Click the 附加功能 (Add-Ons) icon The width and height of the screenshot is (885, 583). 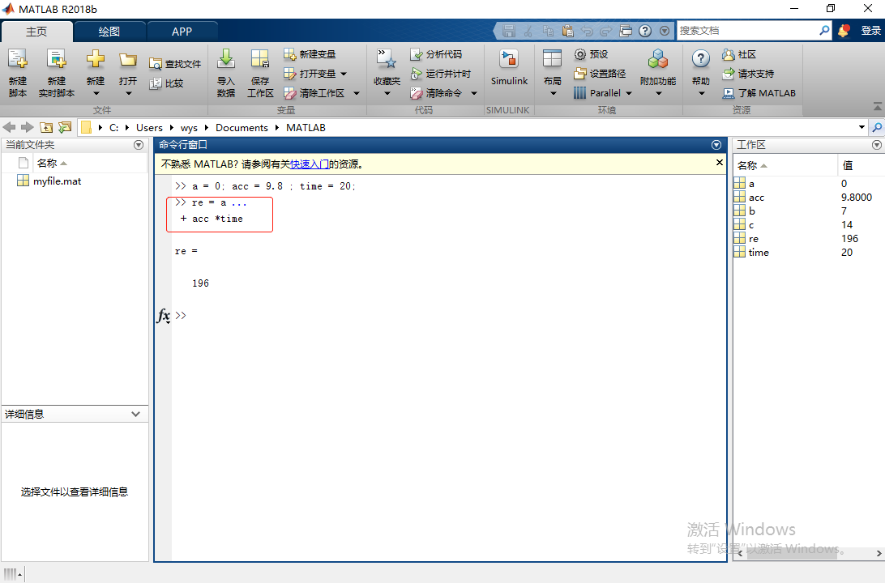pyautogui.click(x=658, y=58)
